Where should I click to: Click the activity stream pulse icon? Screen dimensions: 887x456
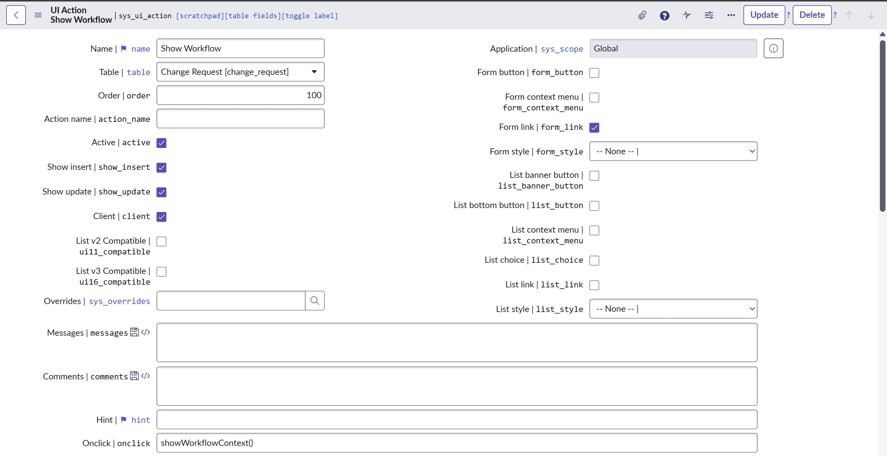coord(687,15)
